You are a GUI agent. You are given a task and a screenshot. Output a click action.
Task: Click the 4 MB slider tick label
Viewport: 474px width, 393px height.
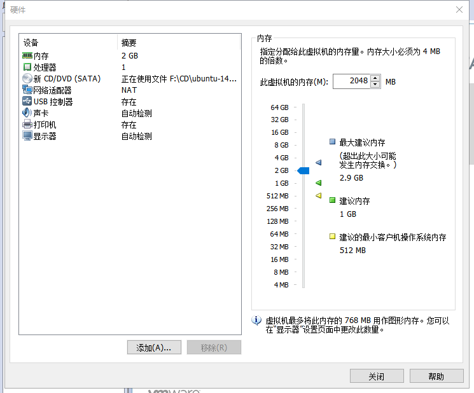pyautogui.click(x=281, y=285)
